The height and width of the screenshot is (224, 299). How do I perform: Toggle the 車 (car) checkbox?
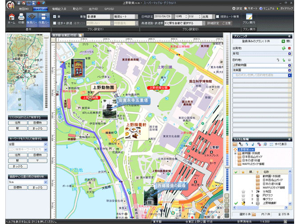55,16
